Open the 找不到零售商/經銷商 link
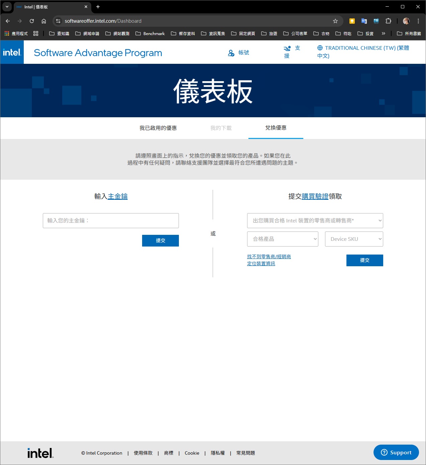The image size is (426, 465). (x=269, y=257)
